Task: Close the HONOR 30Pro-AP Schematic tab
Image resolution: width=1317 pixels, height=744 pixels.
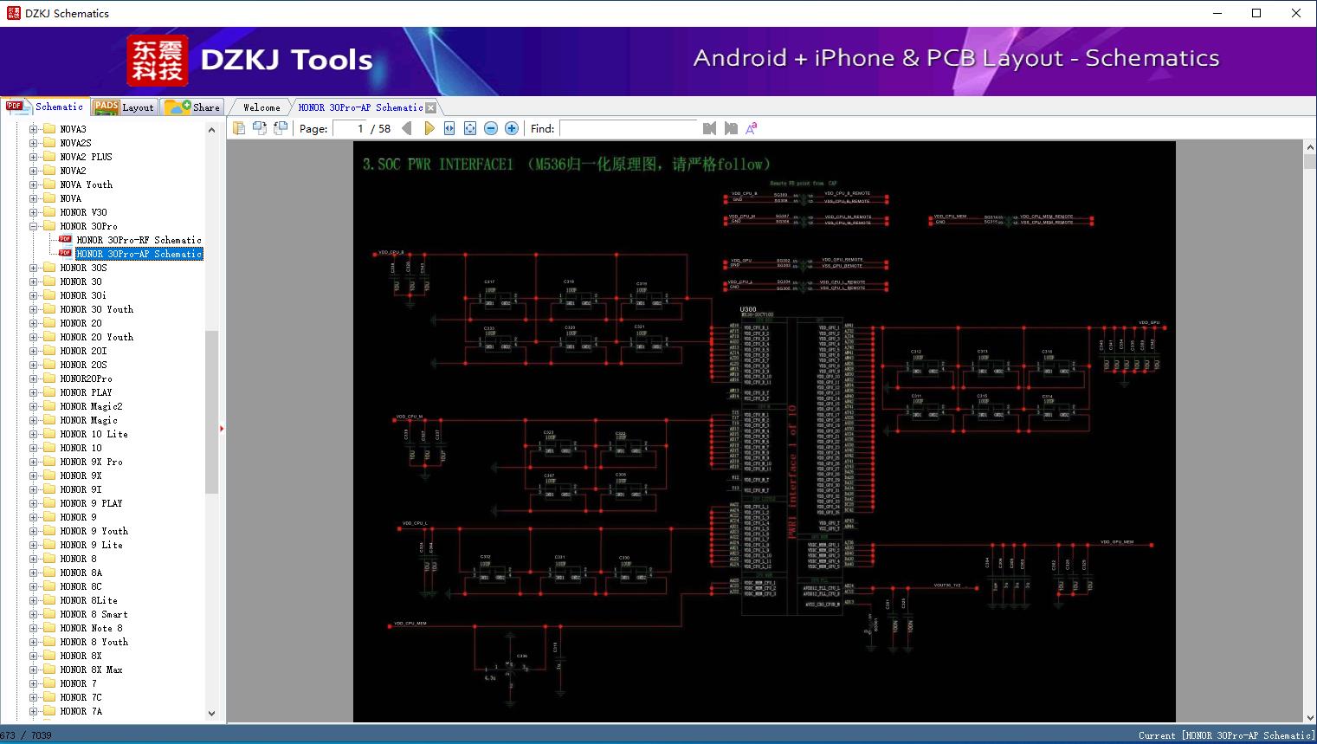Action: (x=431, y=108)
